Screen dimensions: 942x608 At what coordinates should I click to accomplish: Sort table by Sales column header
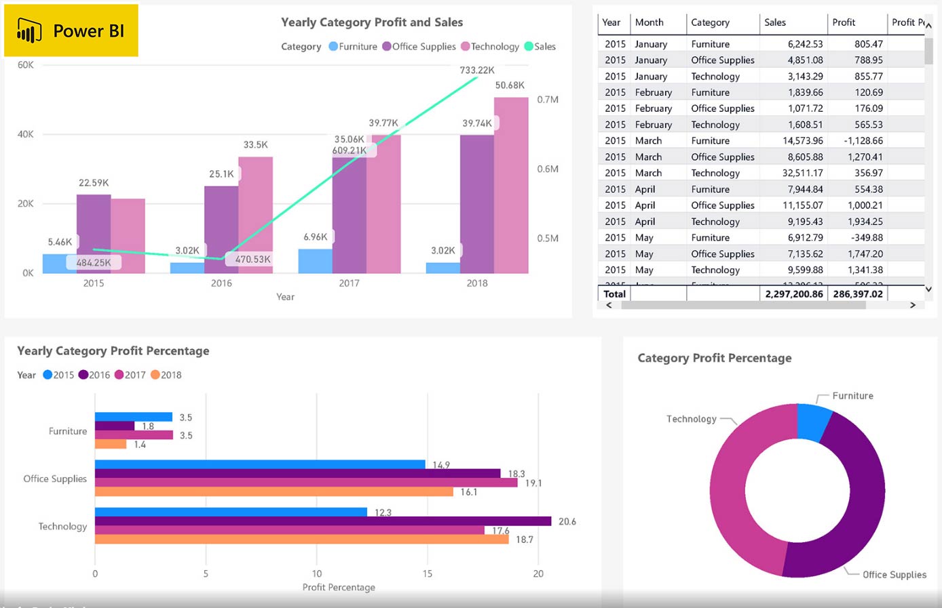(x=775, y=22)
